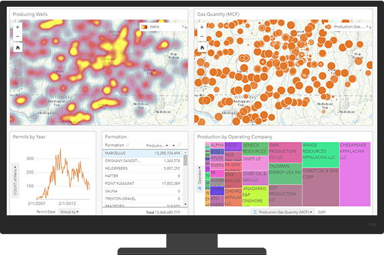
Task: Click the Total 13,468,689,779 footer
Action: [163, 212]
